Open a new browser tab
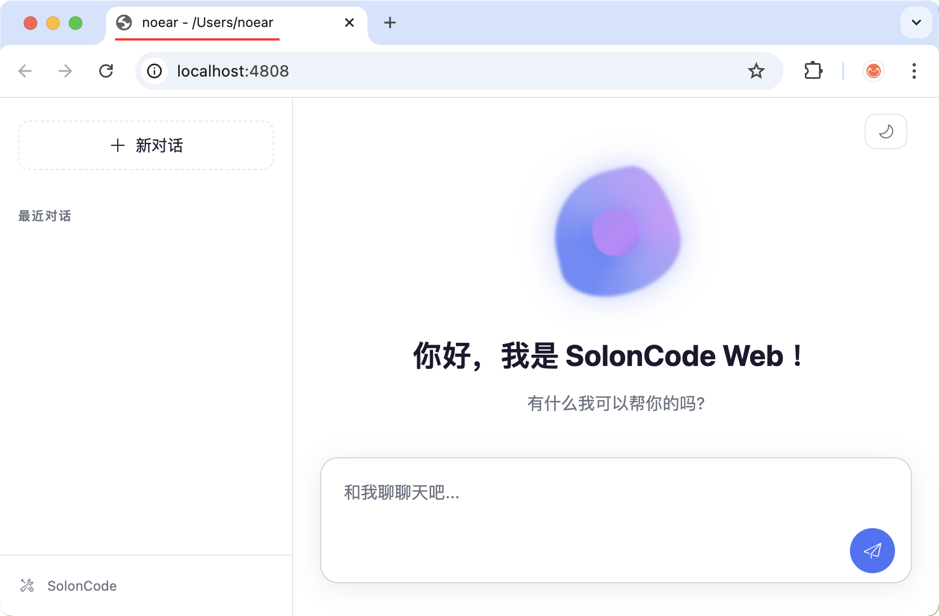Screen dimensions: 939x616 click(389, 23)
